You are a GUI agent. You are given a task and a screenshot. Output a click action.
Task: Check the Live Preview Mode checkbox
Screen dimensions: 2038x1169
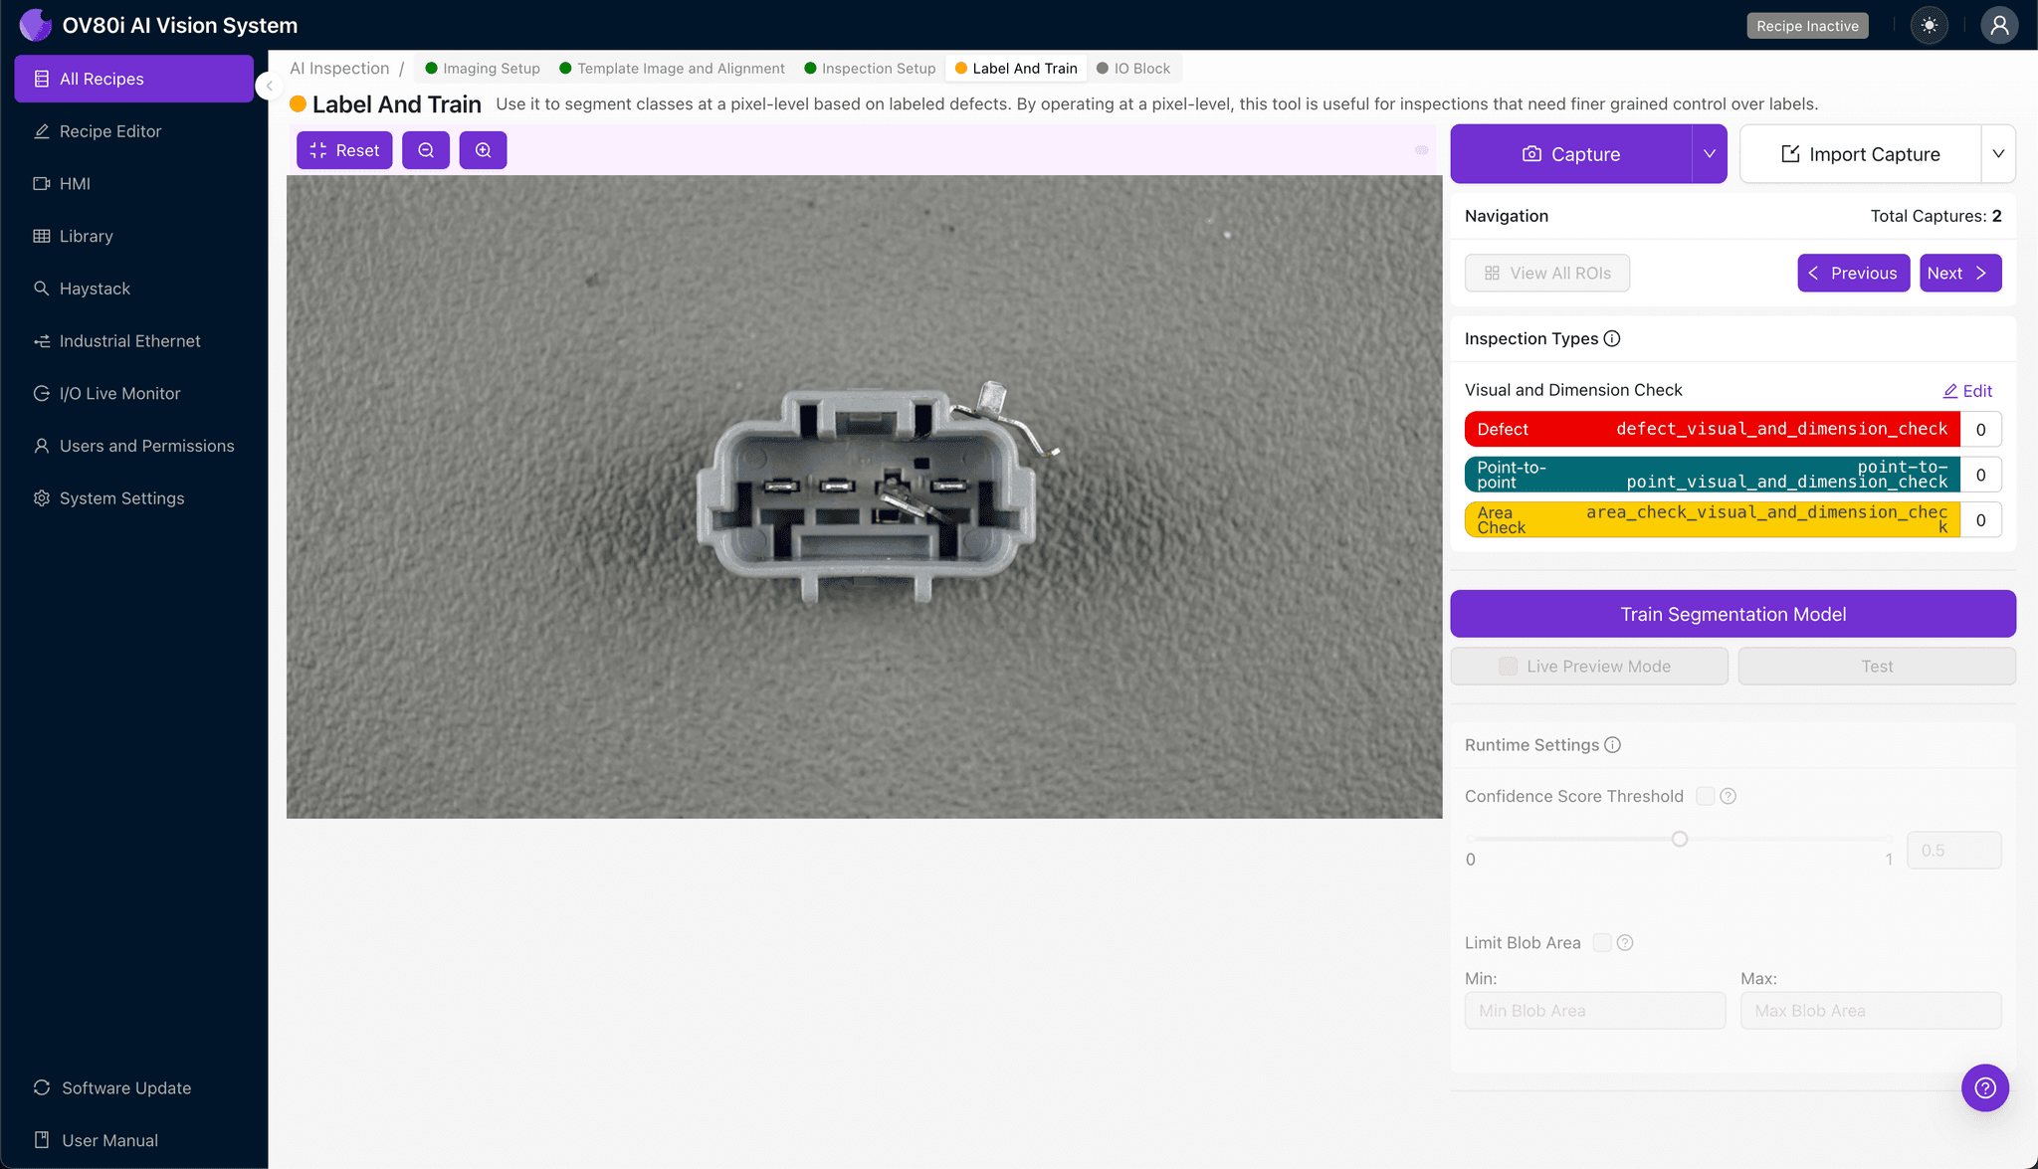(x=1509, y=667)
